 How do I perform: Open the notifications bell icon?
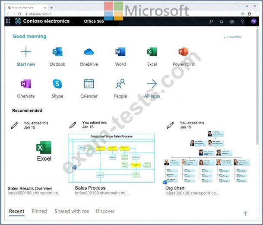[x=222, y=22]
